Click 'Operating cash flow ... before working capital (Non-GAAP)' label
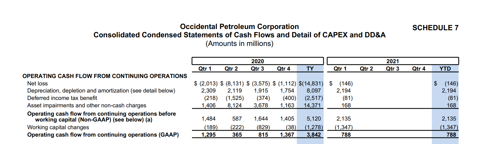Viewport: 487px width, 144px height. pyautogui.click(x=102, y=117)
